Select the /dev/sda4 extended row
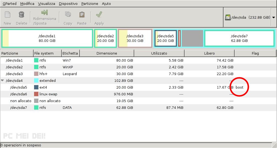277x148 pixels. point(138,80)
